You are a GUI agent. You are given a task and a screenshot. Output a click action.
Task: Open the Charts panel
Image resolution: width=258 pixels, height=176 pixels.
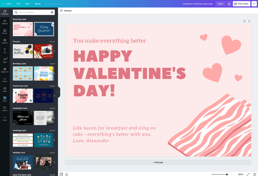pos(5,80)
